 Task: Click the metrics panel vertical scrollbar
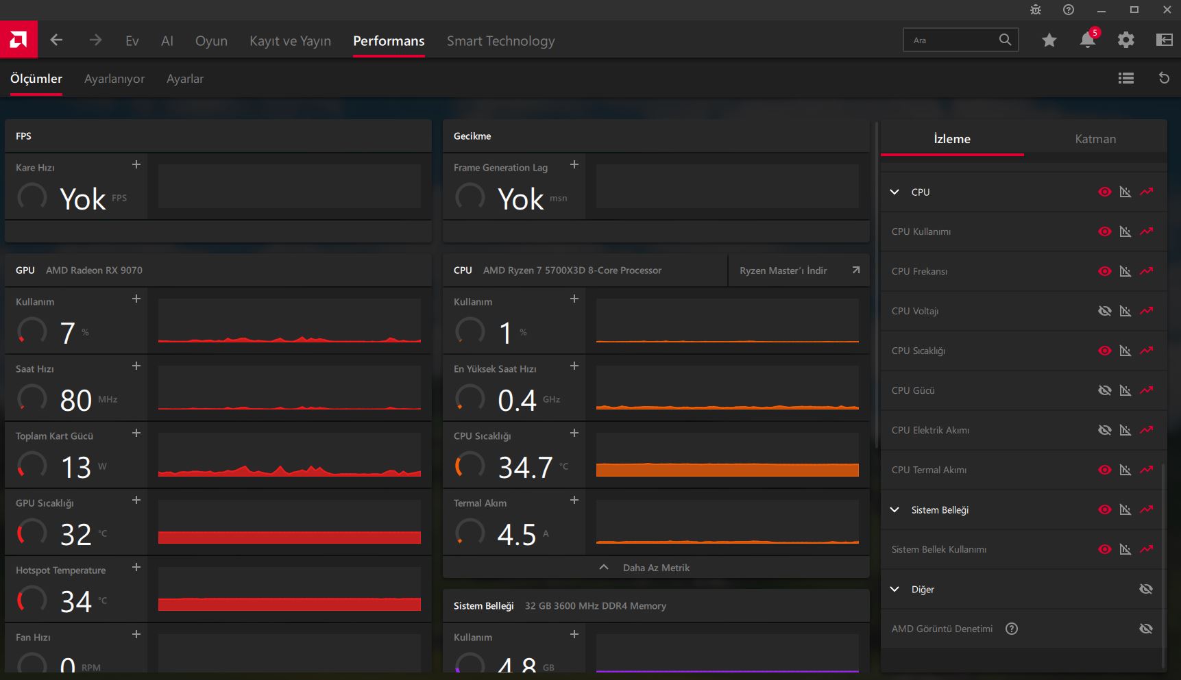point(876,286)
